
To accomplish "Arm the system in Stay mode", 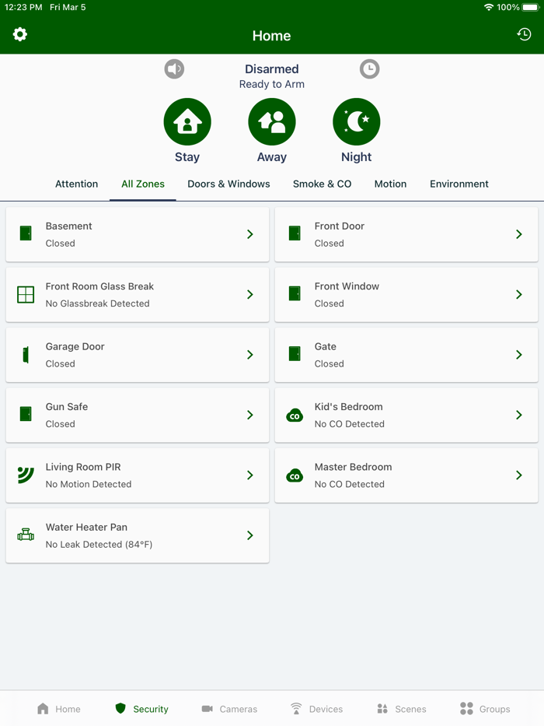I will pos(187,121).
